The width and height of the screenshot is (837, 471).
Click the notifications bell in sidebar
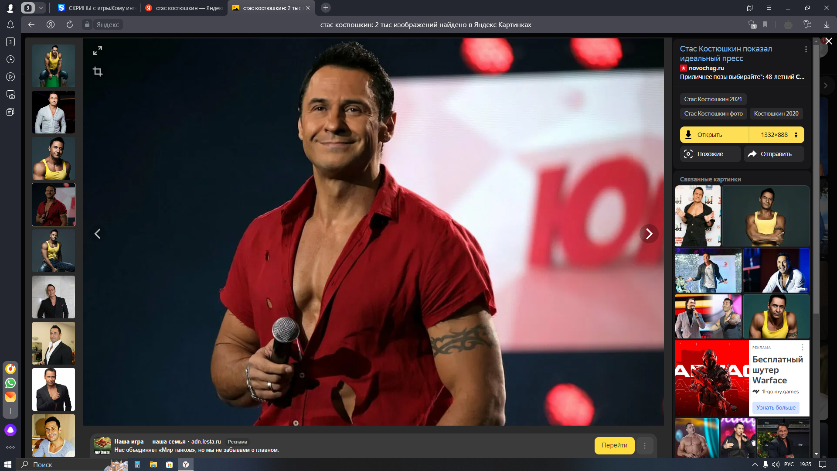pyautogui.click(x=10, y=25)
